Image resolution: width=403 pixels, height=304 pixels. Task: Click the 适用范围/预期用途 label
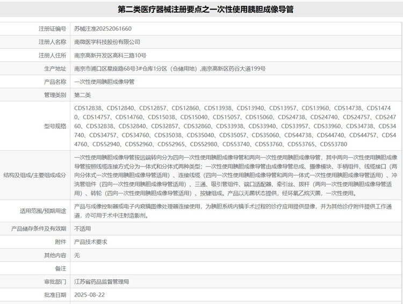(43, 211)
